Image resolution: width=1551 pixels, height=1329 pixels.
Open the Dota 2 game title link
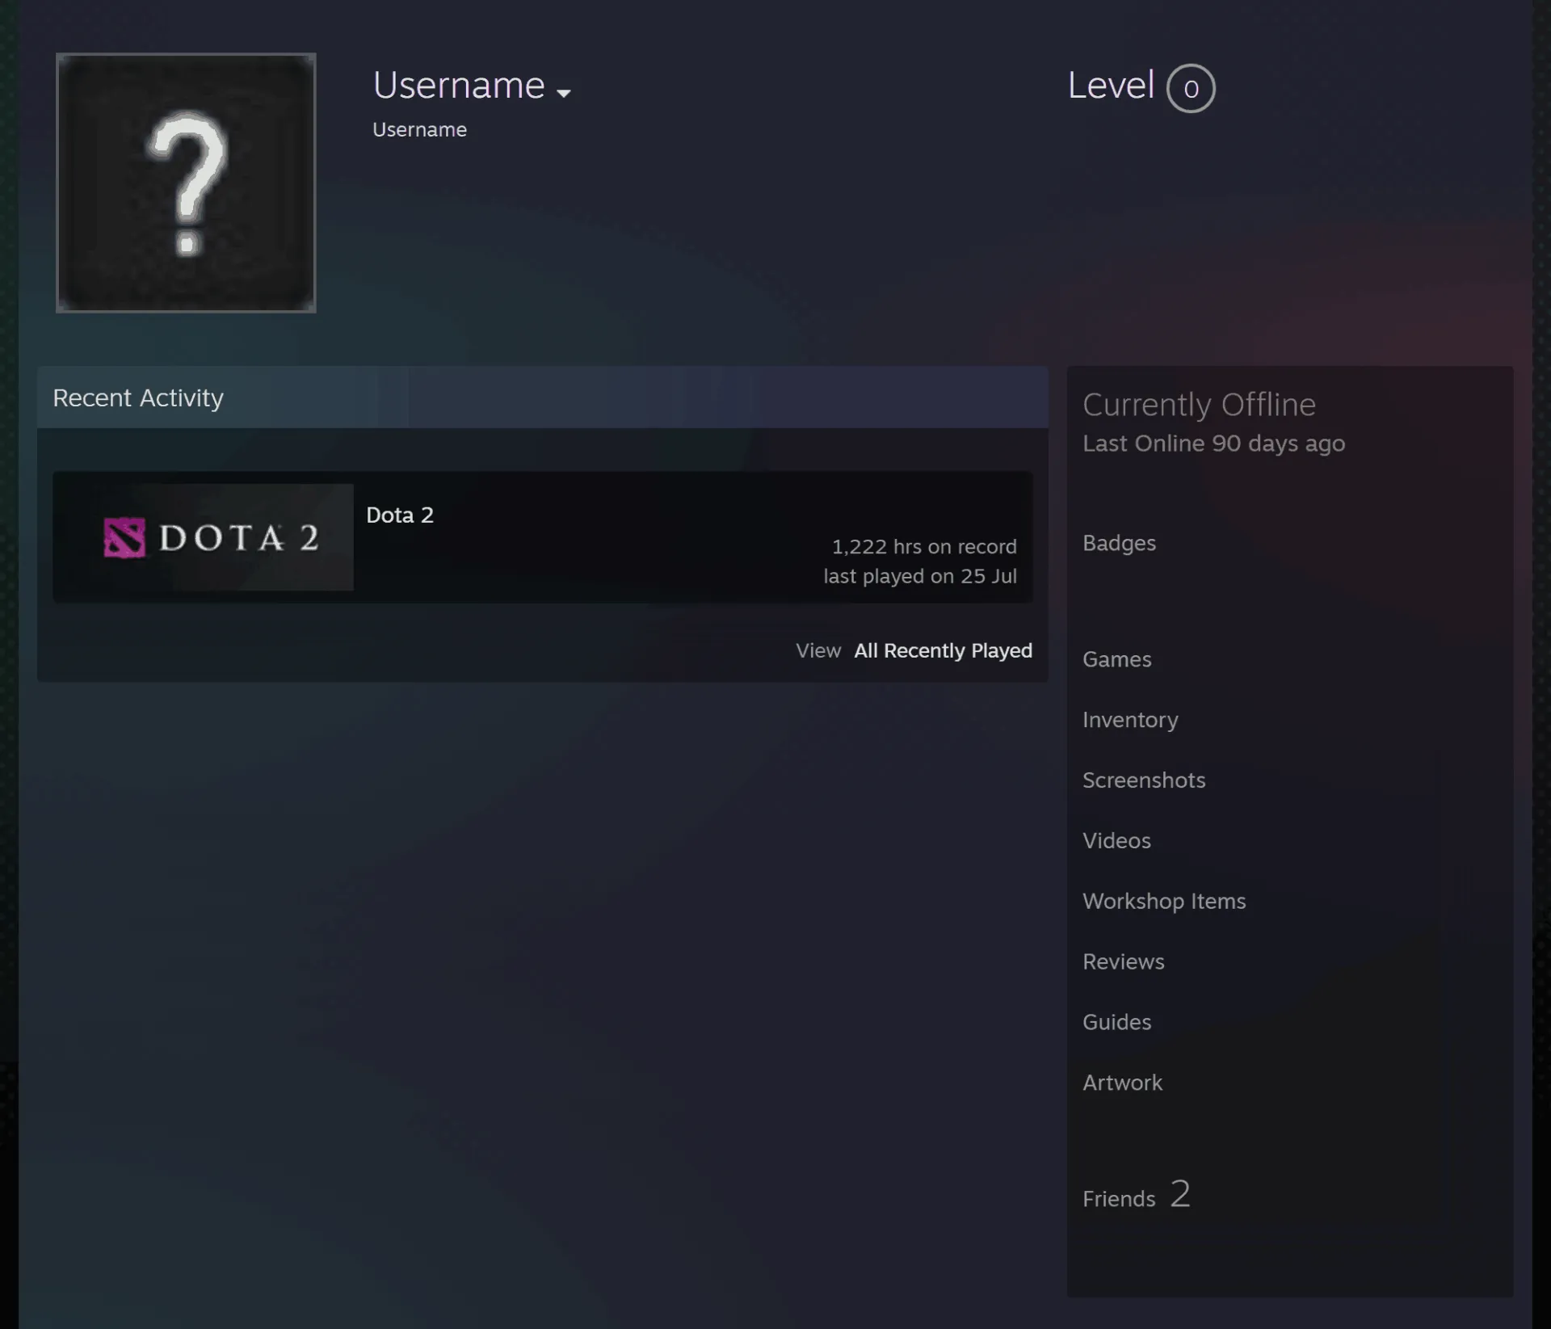(x=400, y=515)
